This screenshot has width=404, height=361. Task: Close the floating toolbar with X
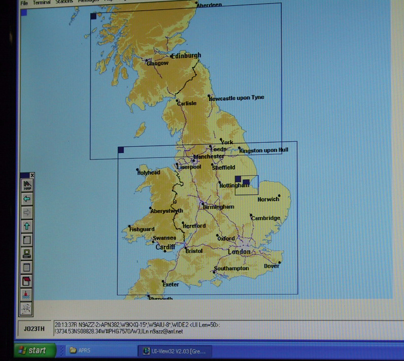click(32, 175)
